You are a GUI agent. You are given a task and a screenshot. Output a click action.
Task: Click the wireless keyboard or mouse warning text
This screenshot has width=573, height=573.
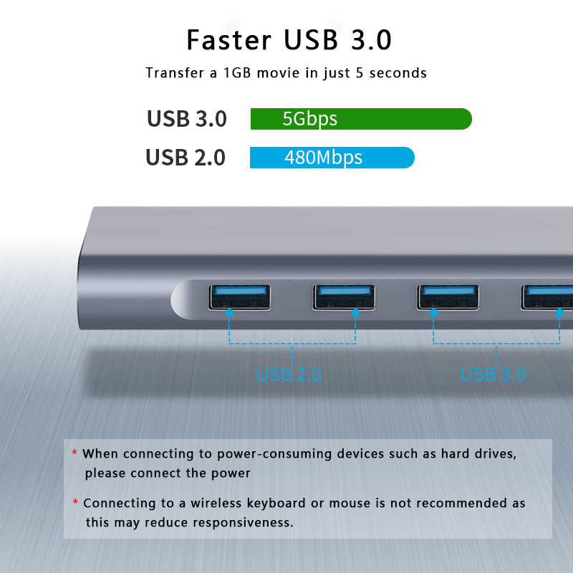(304, 513)
